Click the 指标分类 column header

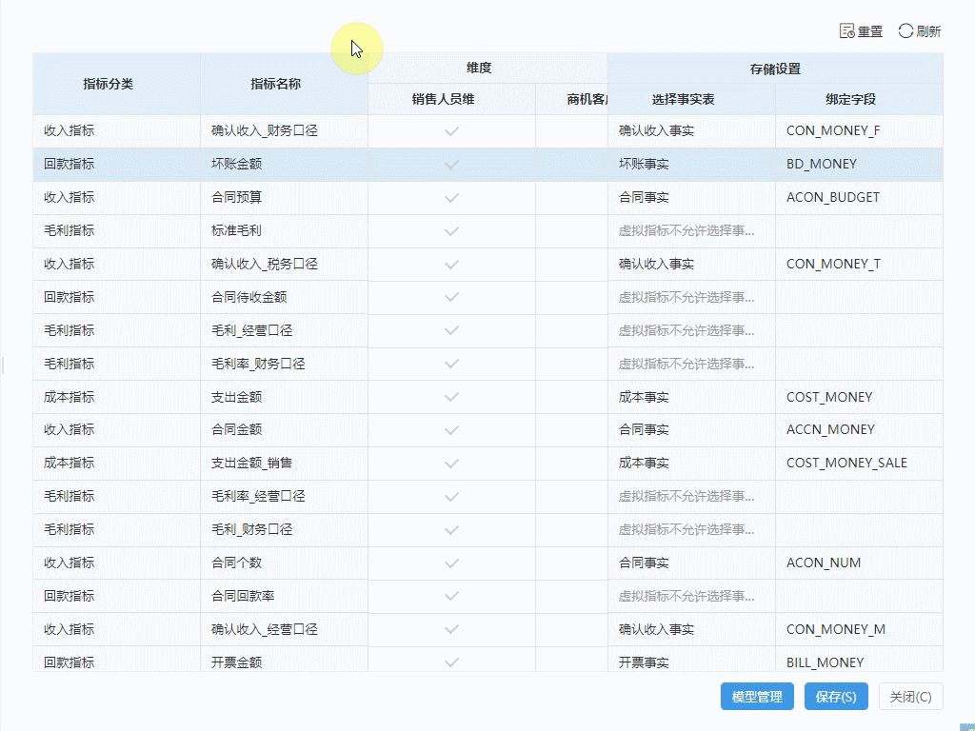click(x=109, y=84)
